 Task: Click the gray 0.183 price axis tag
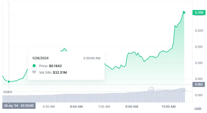coord(199,84)
